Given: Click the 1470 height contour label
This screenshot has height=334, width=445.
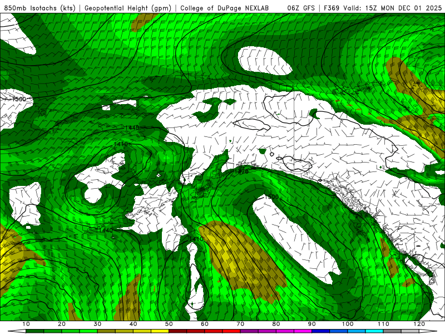Looking at the screenshot, I should coord(241,171).
